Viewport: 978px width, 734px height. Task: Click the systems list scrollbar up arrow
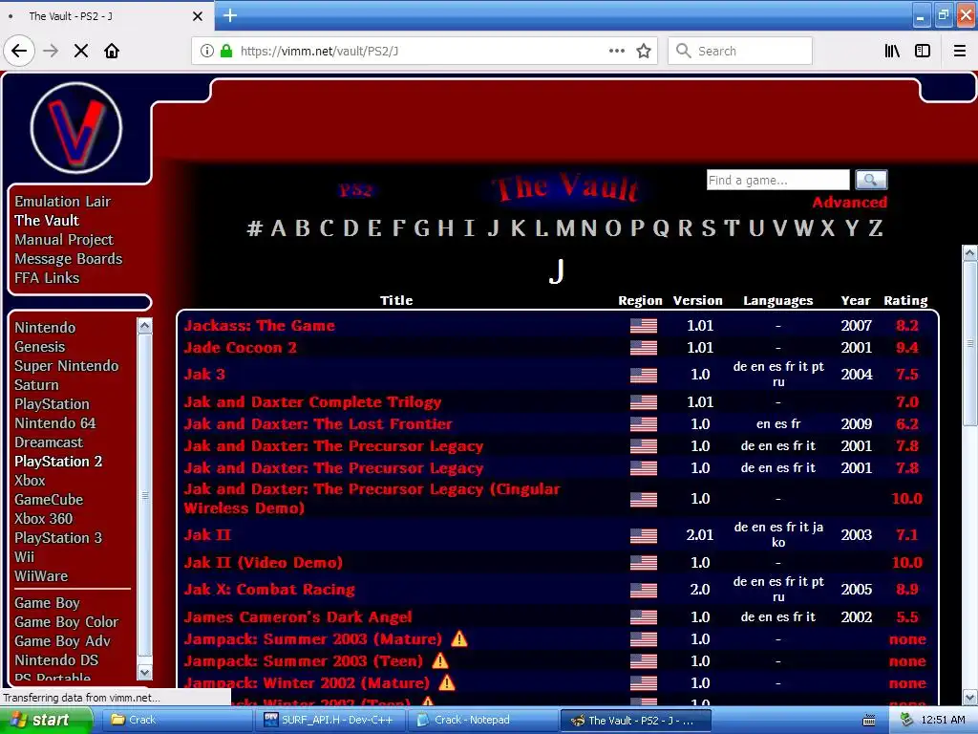(145, 325)
